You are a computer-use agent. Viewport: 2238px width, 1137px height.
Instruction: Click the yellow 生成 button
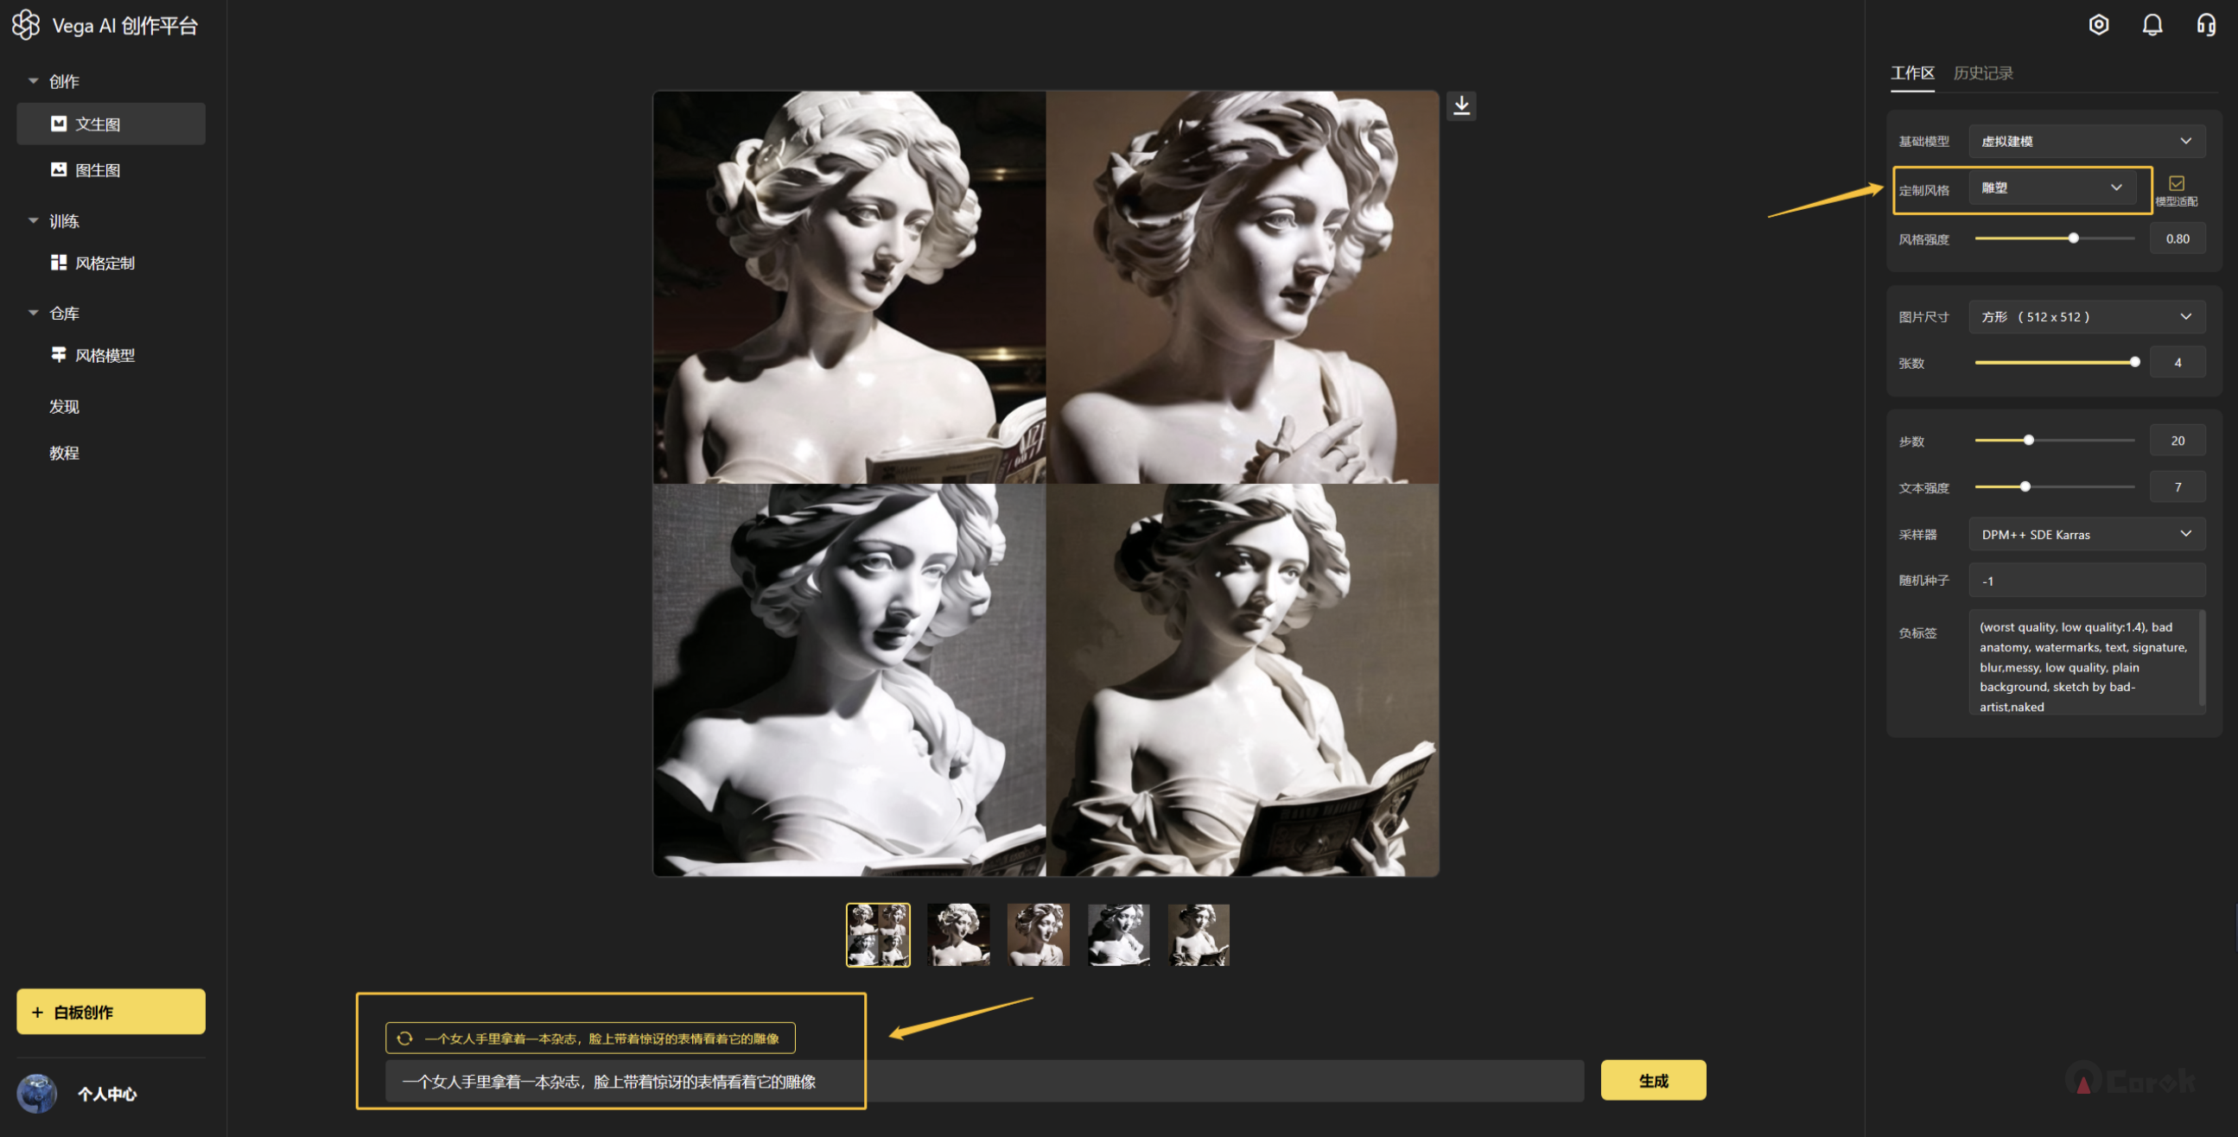1652,1081
